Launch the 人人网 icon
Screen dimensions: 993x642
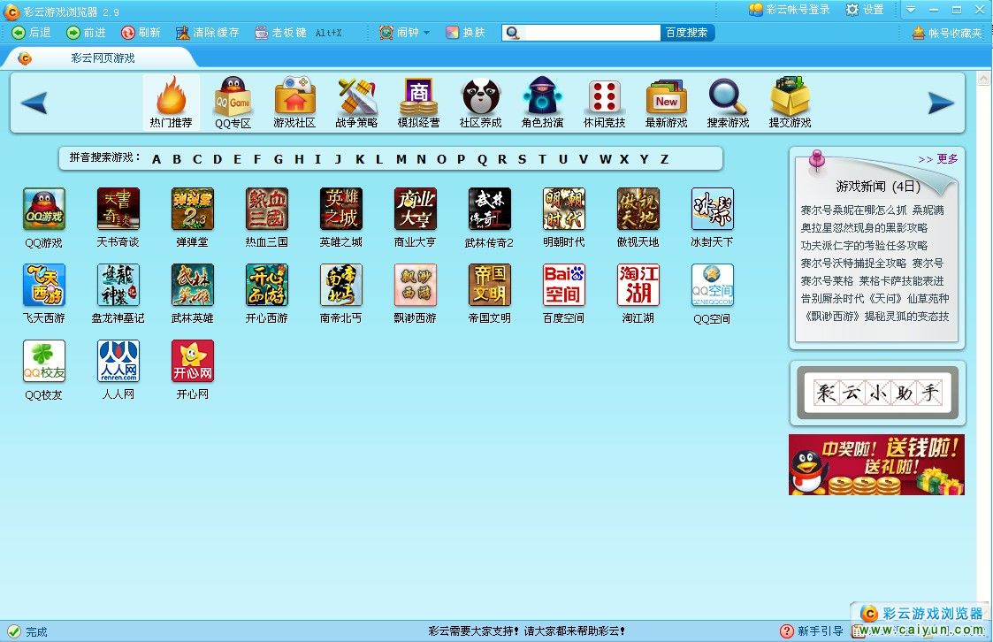point(118,362)
